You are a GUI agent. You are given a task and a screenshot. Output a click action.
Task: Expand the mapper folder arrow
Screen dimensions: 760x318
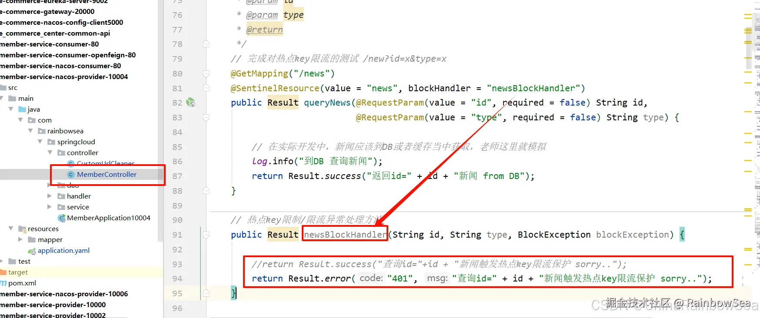coord(20,239)
